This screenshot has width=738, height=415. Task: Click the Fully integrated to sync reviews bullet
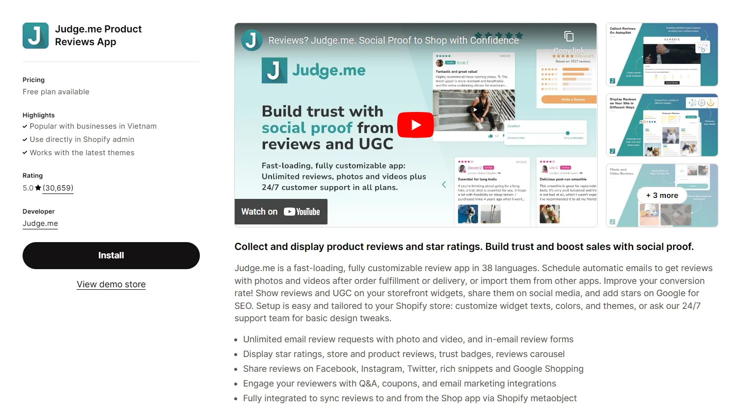(410, 398)
